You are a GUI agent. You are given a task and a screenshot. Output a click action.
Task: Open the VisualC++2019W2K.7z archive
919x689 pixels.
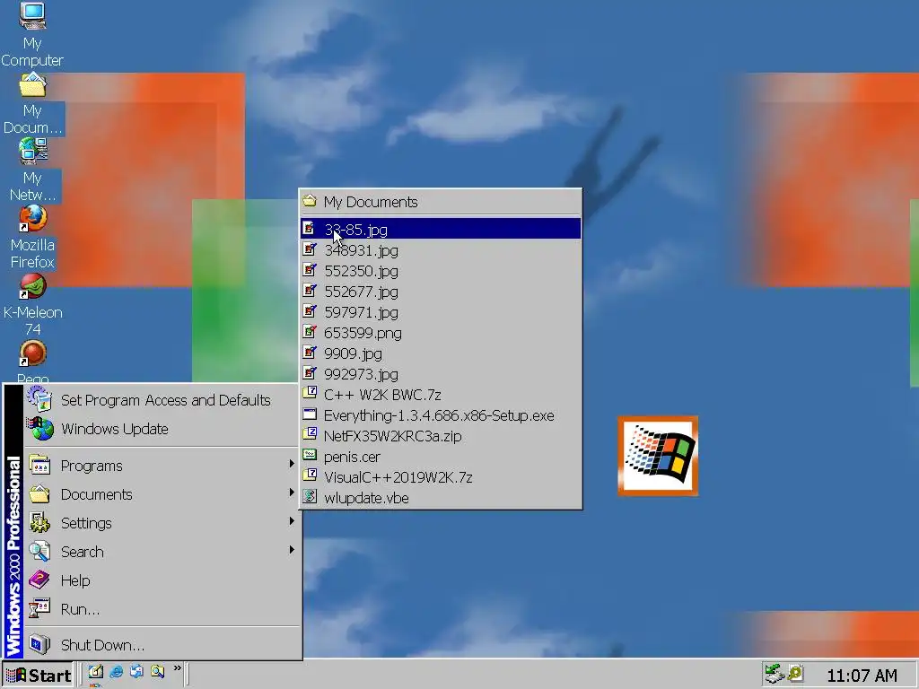[x=441, y=477]
